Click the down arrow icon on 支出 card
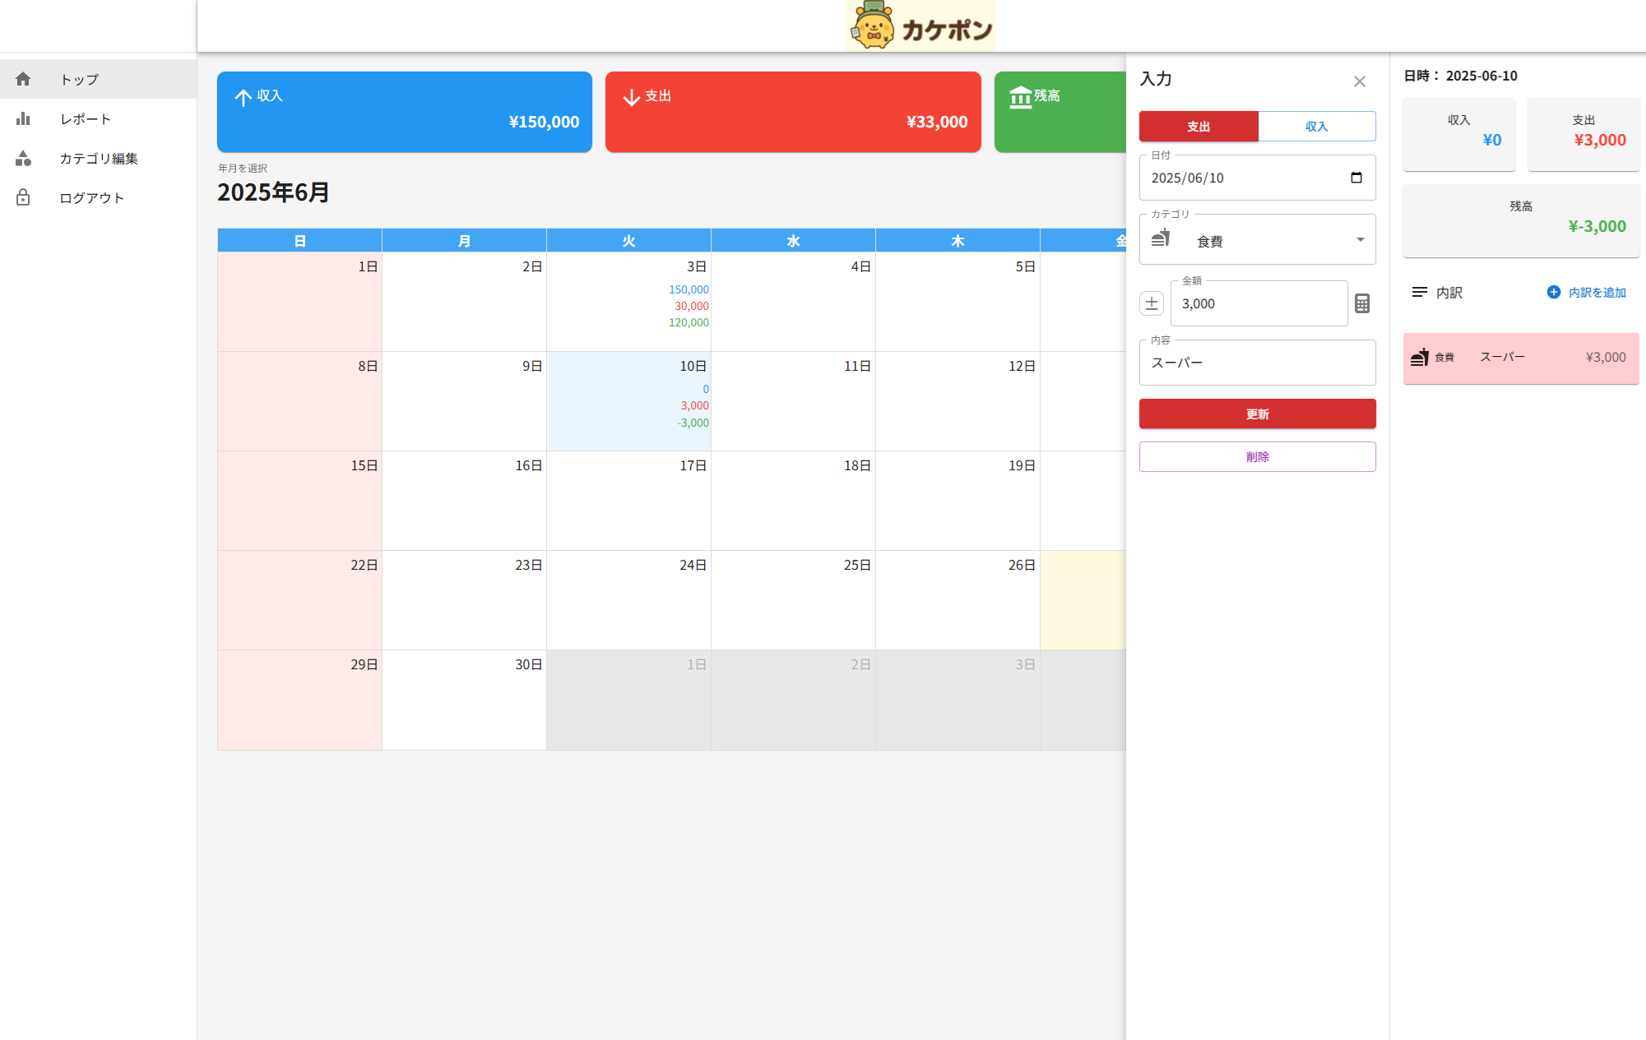 [632, 98]
